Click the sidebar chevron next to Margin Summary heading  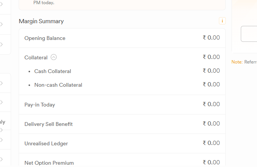pyautogui.click(x=2, y=24)
